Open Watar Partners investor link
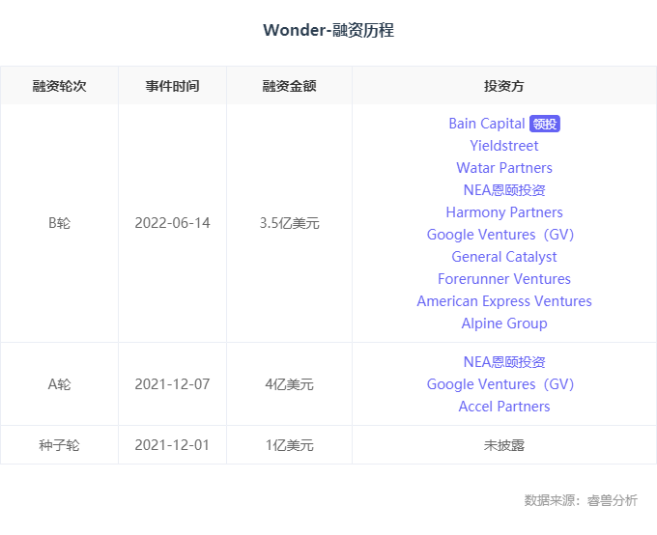The width and height of the screenshot is (657, 535). click(x=504, y=168)
